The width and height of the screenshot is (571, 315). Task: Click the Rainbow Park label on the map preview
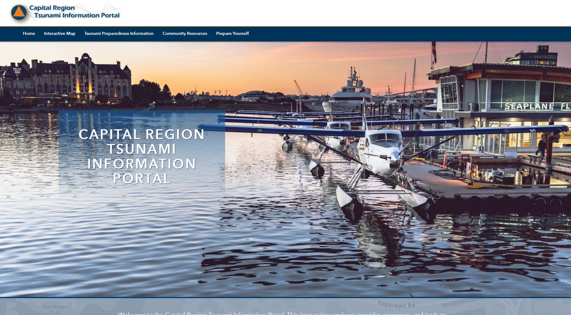pos(54,308)
